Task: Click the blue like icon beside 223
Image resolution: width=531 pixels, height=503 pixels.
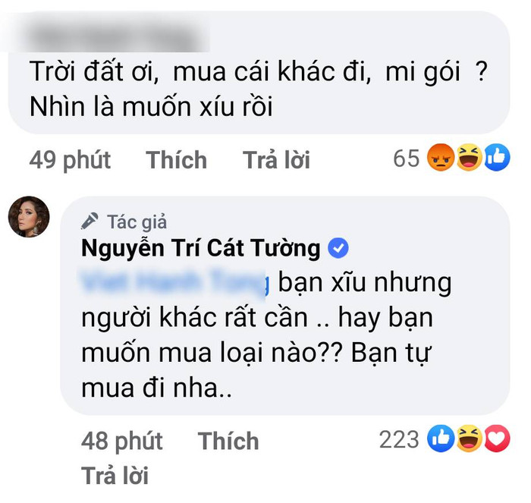Action: click(441, 439)
